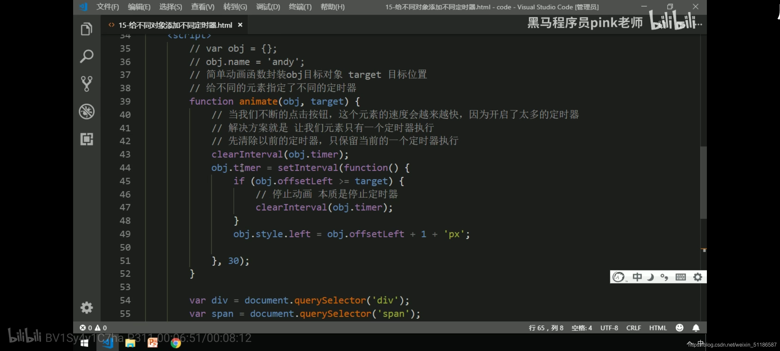Viewport: 780px width, 351px height.
Task: Toggle IME half/full moon mode
Action: coord(650,277)
